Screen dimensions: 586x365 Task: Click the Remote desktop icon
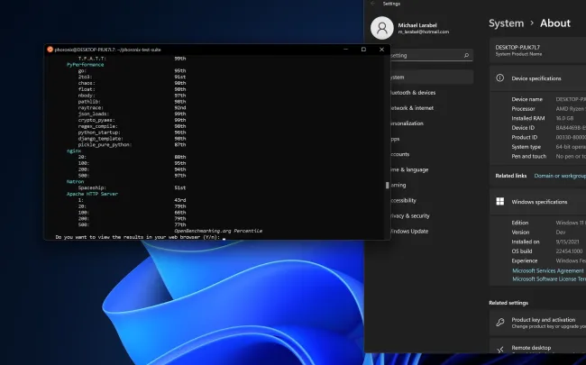[500, 350]
